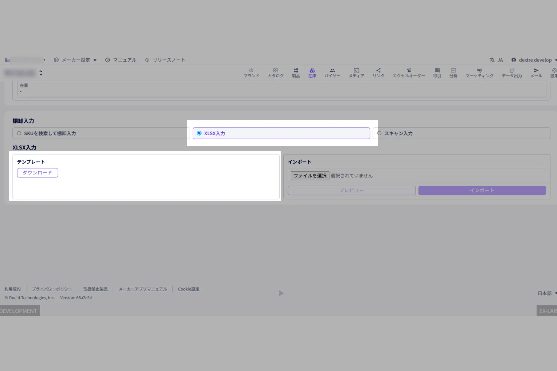The width and height of the screenshot is (557, 371).
Task: Open the 日本語 language dropdown in footer
Action: (547, 293)
